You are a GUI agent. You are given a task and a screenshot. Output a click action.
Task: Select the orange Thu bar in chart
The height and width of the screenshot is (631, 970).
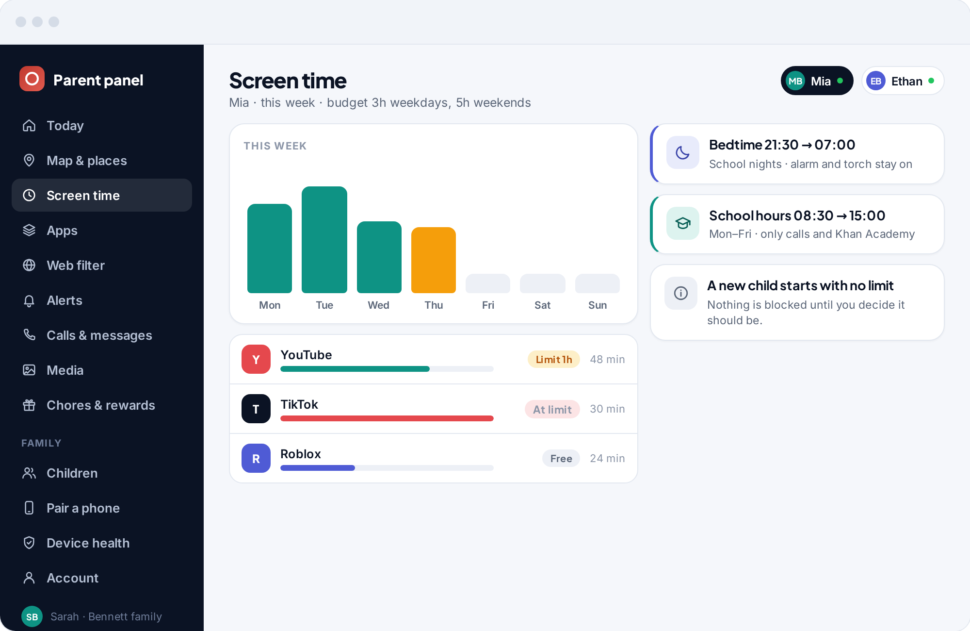pos(434,260)
